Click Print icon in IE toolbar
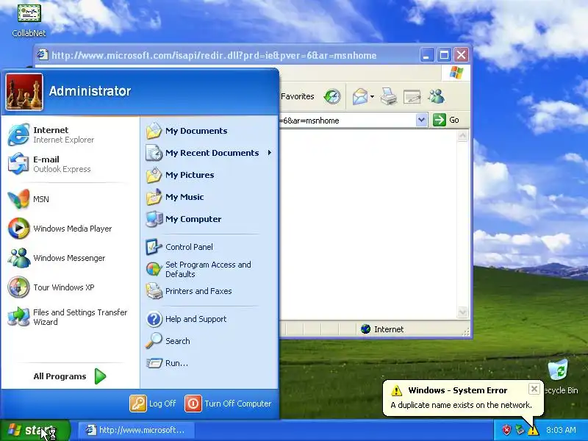This screenshot has height=441, width=588. [389, 97]
